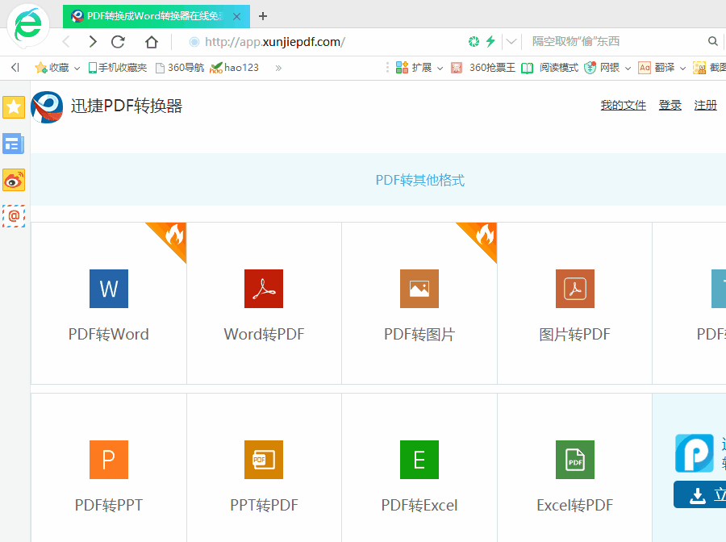Click the address bar URL field
This screenshot has height=542, width=726.
(x=324, y=42)
